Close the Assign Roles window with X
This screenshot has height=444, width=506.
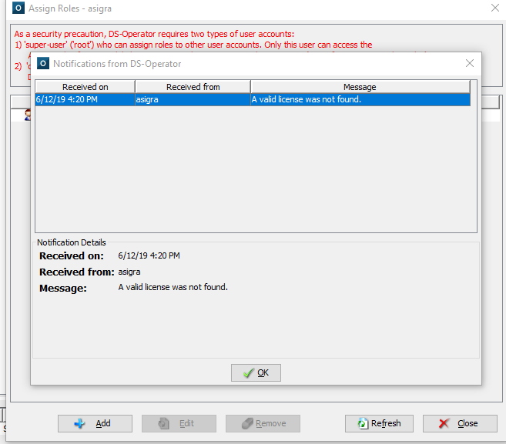[x=495, y=8]
